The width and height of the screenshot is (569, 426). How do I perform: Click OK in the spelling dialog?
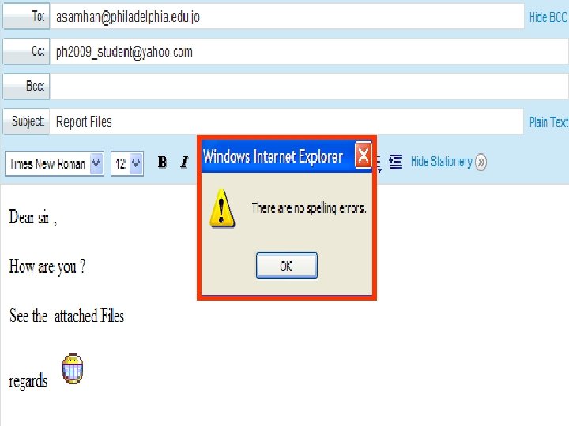pyautogui.click(x=287, y=266)
